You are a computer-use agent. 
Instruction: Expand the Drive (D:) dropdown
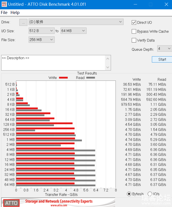tap(76, 22)
